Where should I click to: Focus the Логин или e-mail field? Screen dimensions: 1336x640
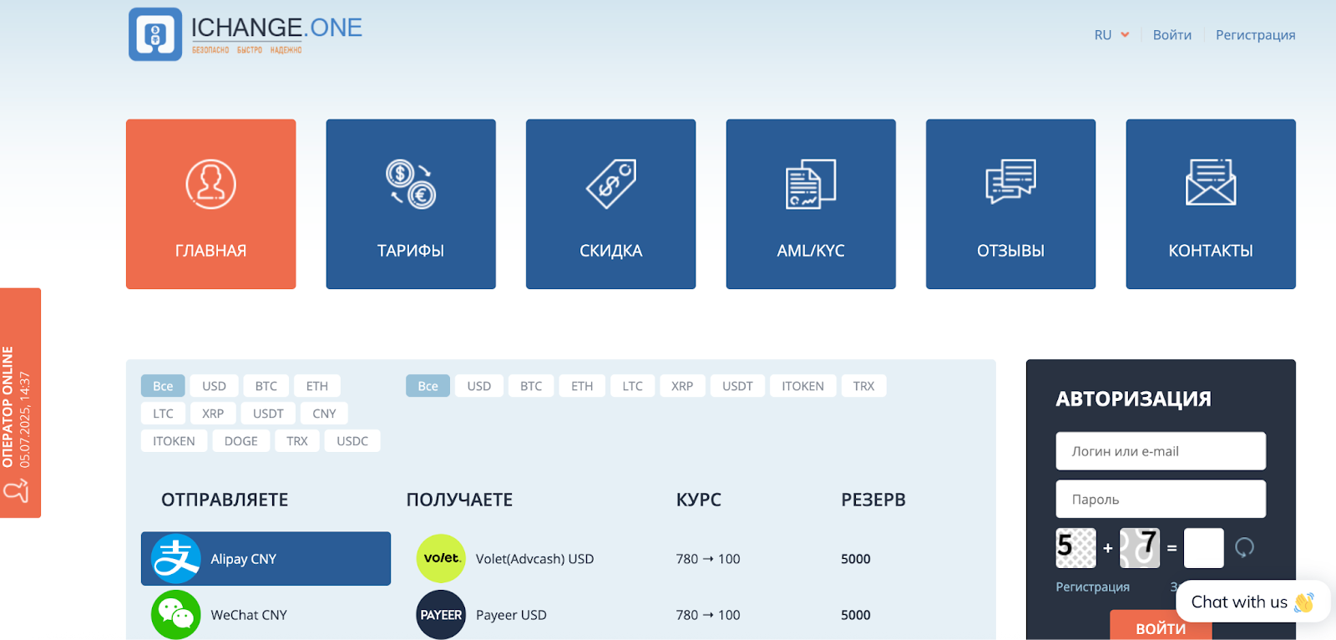coord(1161,451)
